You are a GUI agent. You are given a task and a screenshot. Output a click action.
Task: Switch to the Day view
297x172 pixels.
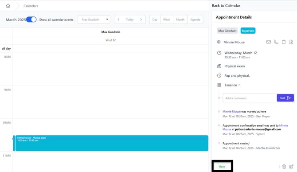tap(155, 20)
